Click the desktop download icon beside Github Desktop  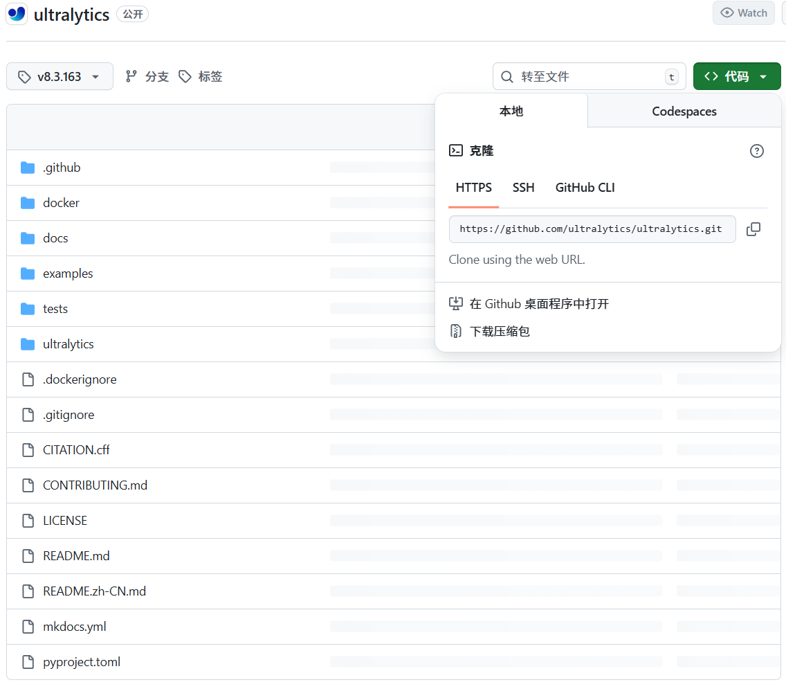tap(456, 303)
